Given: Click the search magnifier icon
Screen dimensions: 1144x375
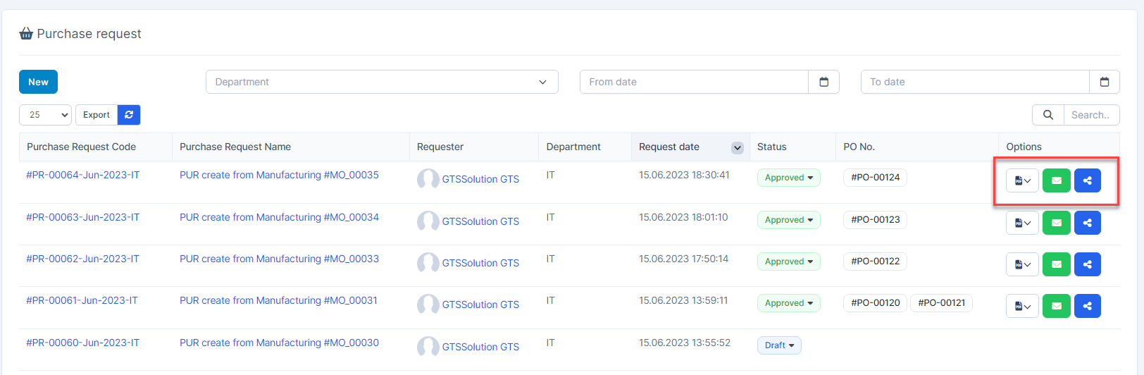Looking at the screenshot, I should pyautogui.click(x=1048, y=115).
